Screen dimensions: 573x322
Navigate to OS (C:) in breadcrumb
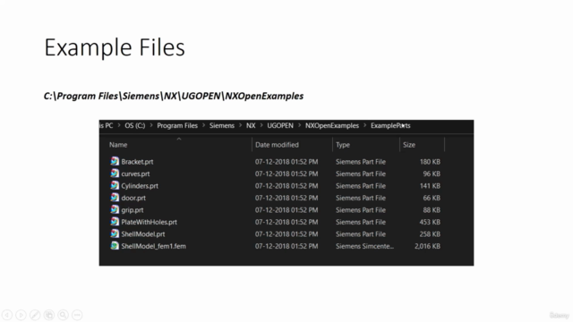click(x=135, y=125)
